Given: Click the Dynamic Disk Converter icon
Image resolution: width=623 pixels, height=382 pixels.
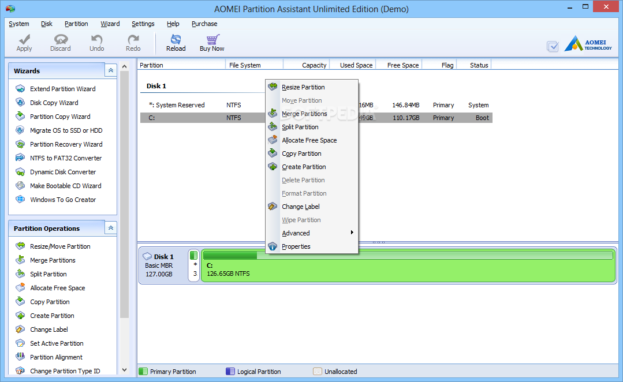Looking at the screenshot, I should point(20,172).
